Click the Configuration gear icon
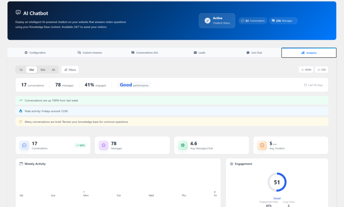The width and height of the screenshot is (344, 207). 26,53
